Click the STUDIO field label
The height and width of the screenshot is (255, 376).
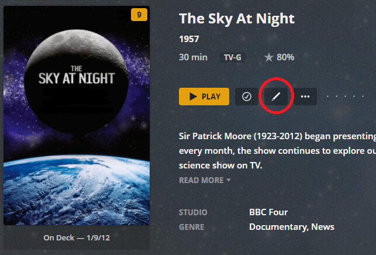pos(193,212)
